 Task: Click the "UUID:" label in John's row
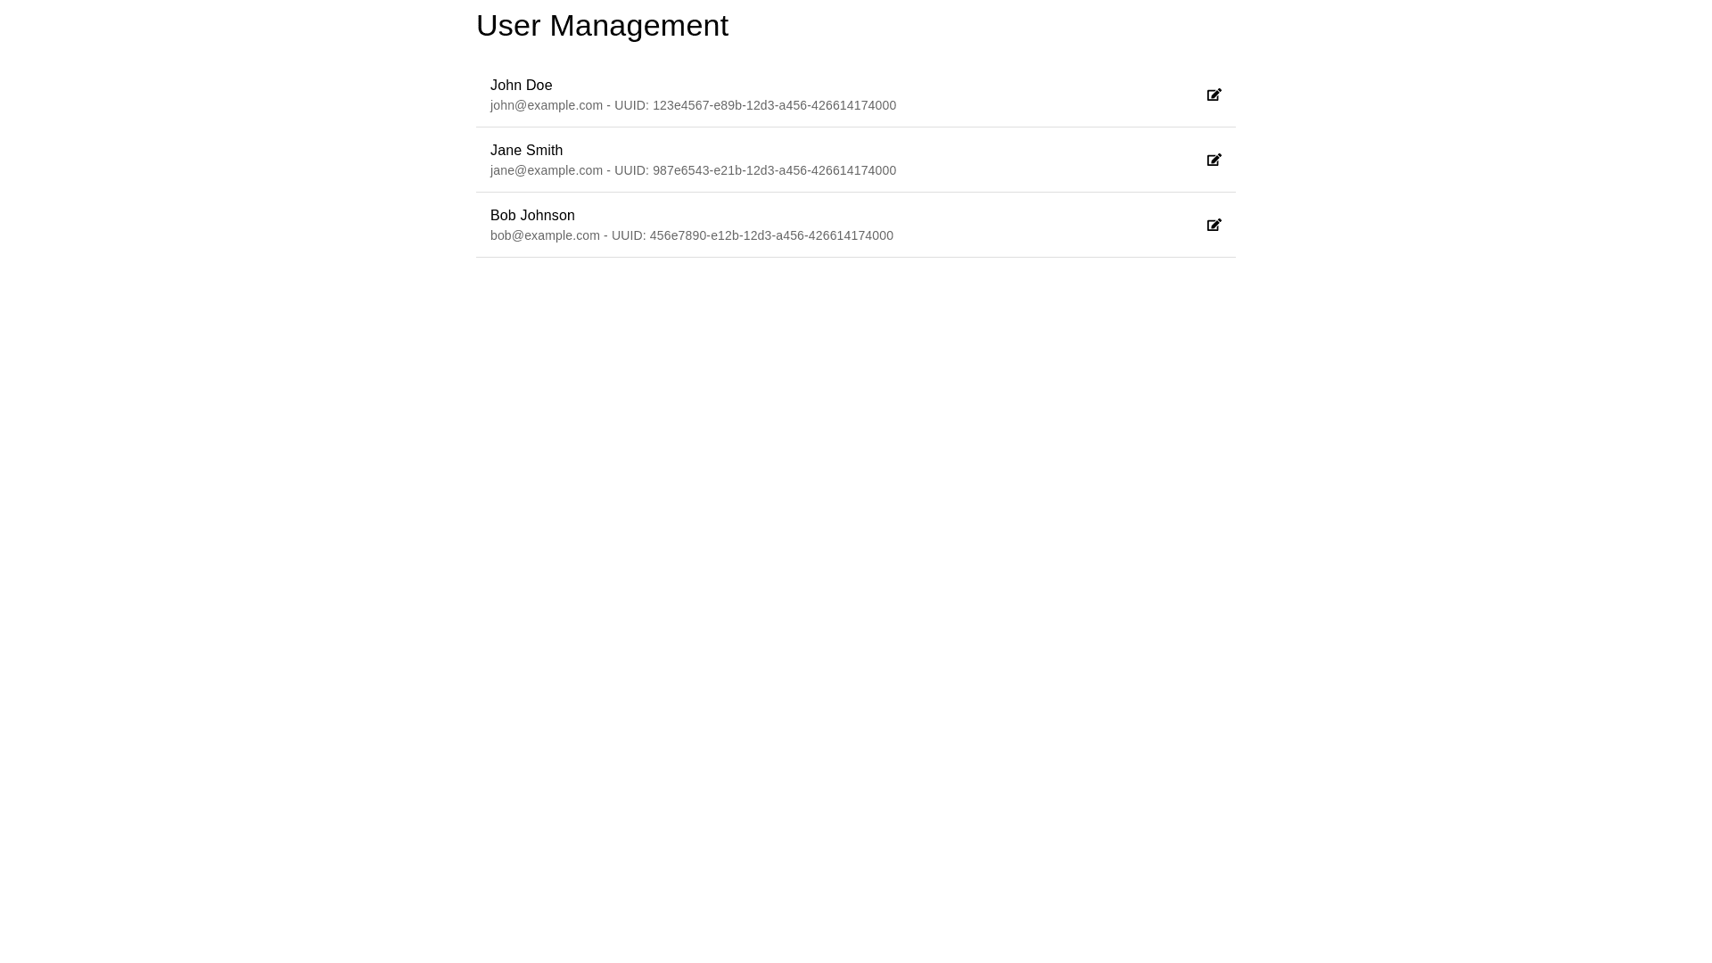631,105
